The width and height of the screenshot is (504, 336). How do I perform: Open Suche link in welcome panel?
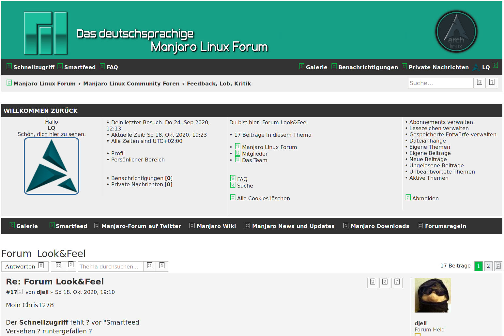coord(245,186)
